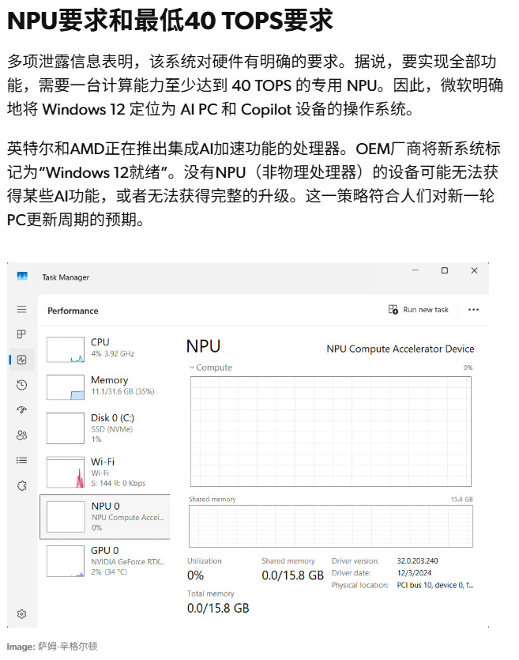Click the Run new task button
Screen dimensions: 519x660
coord(419,310)
